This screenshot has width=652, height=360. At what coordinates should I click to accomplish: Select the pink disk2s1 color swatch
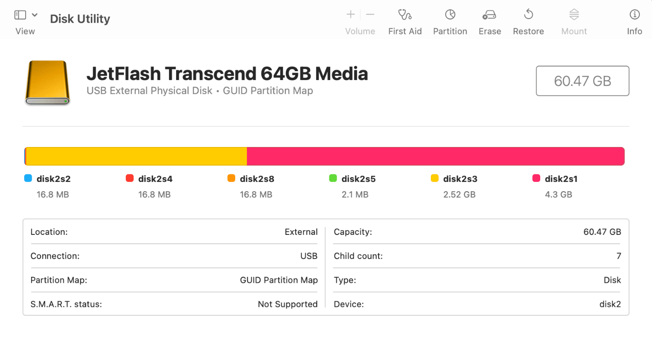(x=536, y=178)
